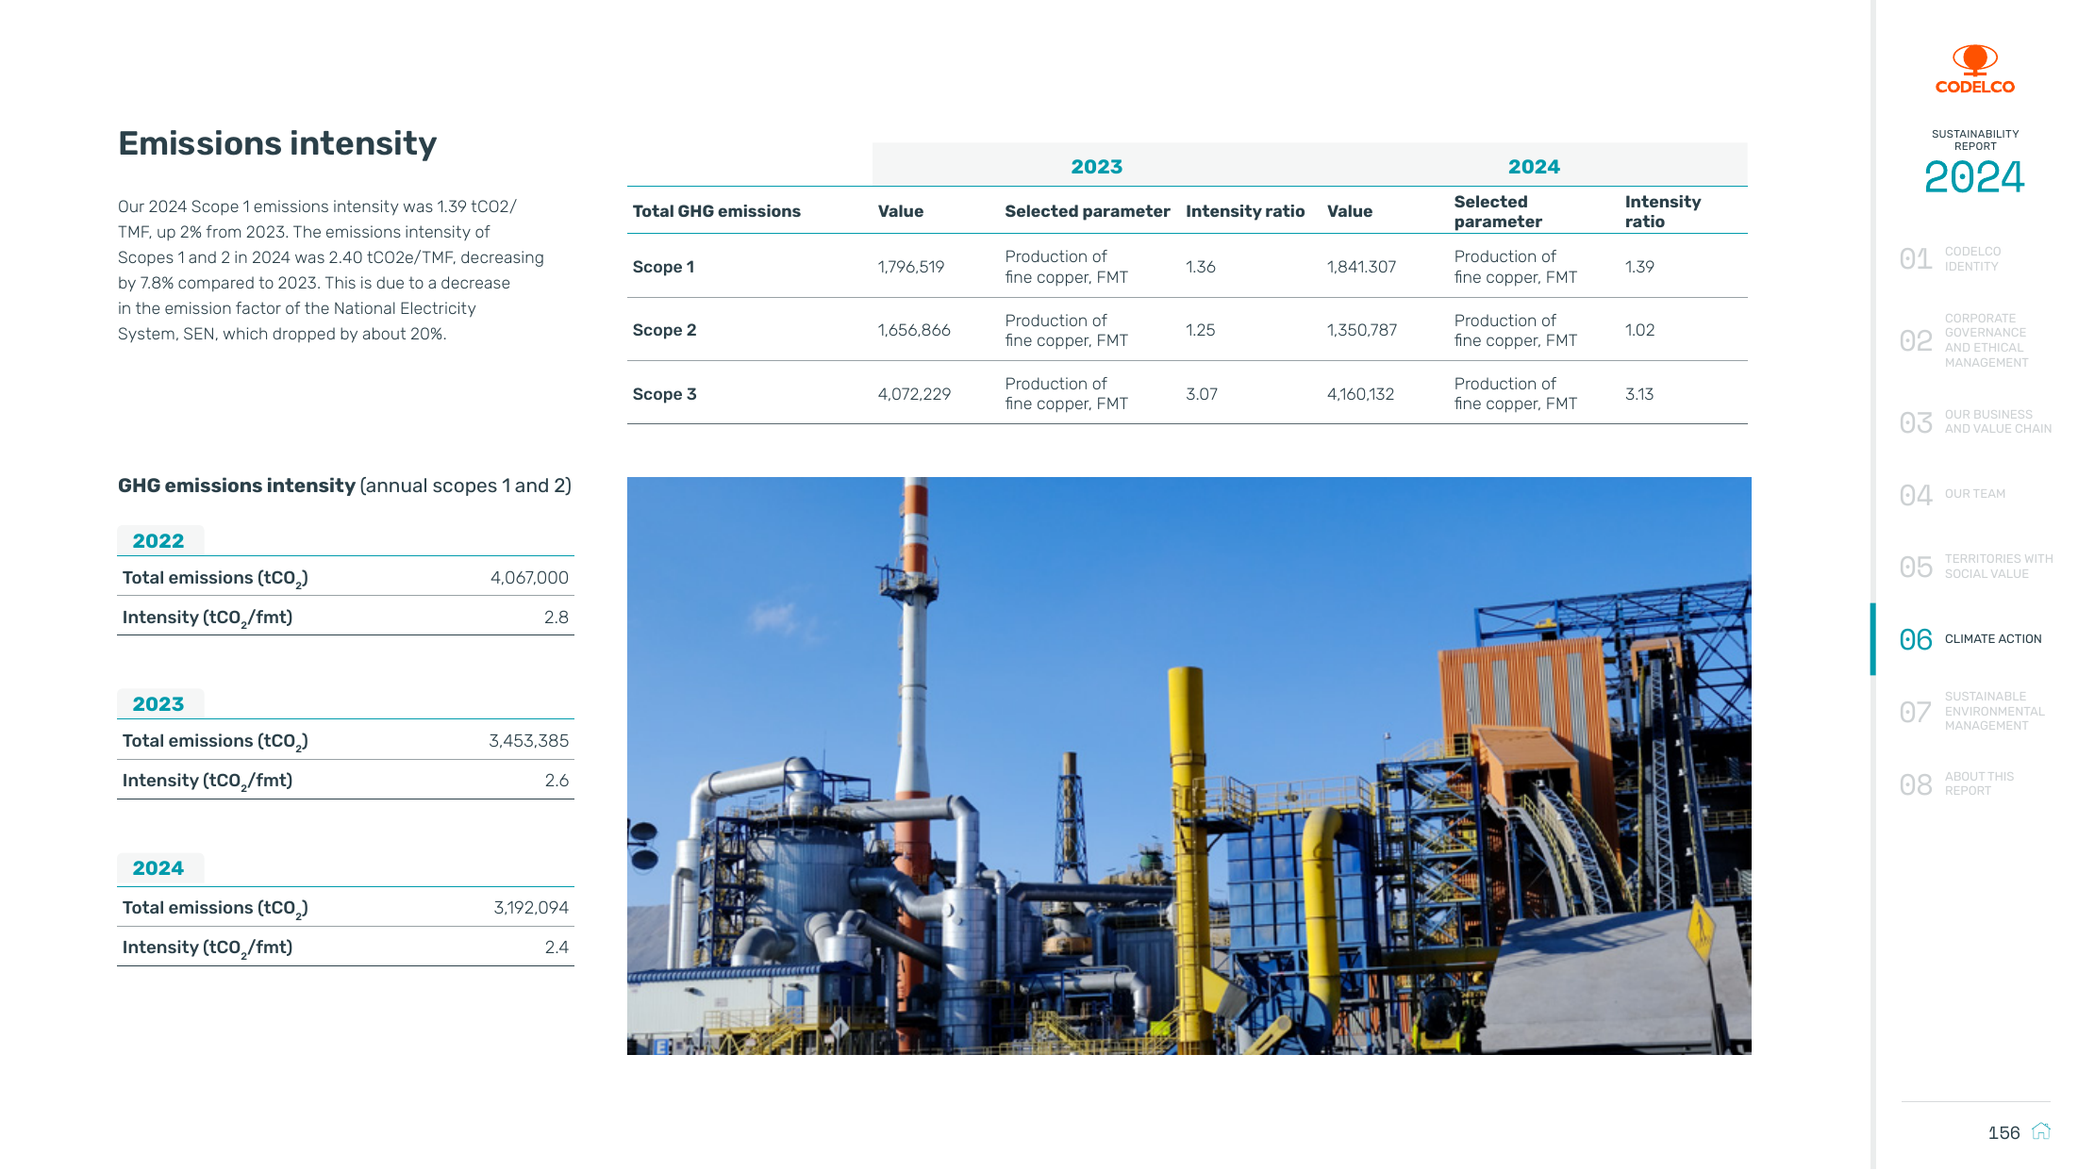Click the intensity value 2.6
The height and width of the screenshot is (1170, 2078).
point(557,781)
